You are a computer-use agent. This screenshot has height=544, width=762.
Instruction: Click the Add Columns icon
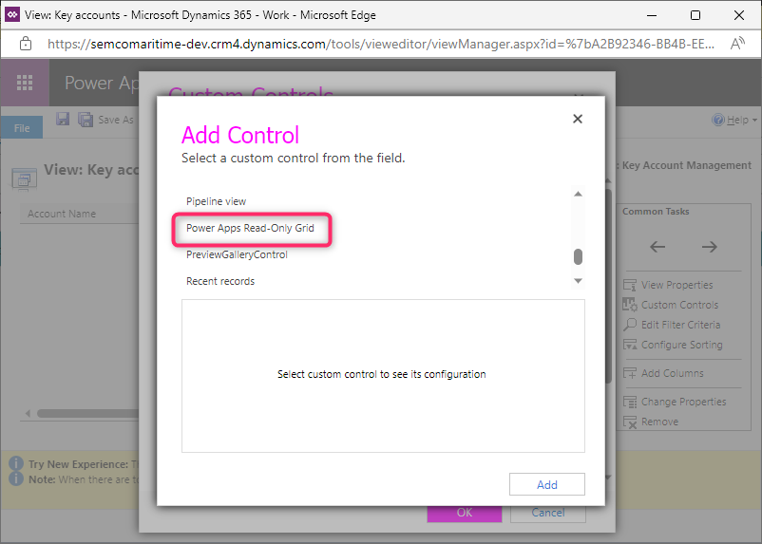(630, 373)
